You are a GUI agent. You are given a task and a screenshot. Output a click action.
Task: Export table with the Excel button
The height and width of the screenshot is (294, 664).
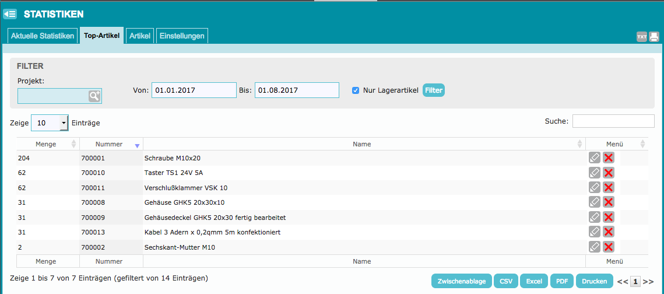533,281
